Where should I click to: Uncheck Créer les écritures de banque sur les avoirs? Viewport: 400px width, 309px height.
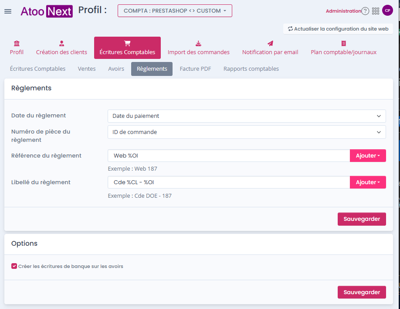pyautogui.click(x=14, y=266)
